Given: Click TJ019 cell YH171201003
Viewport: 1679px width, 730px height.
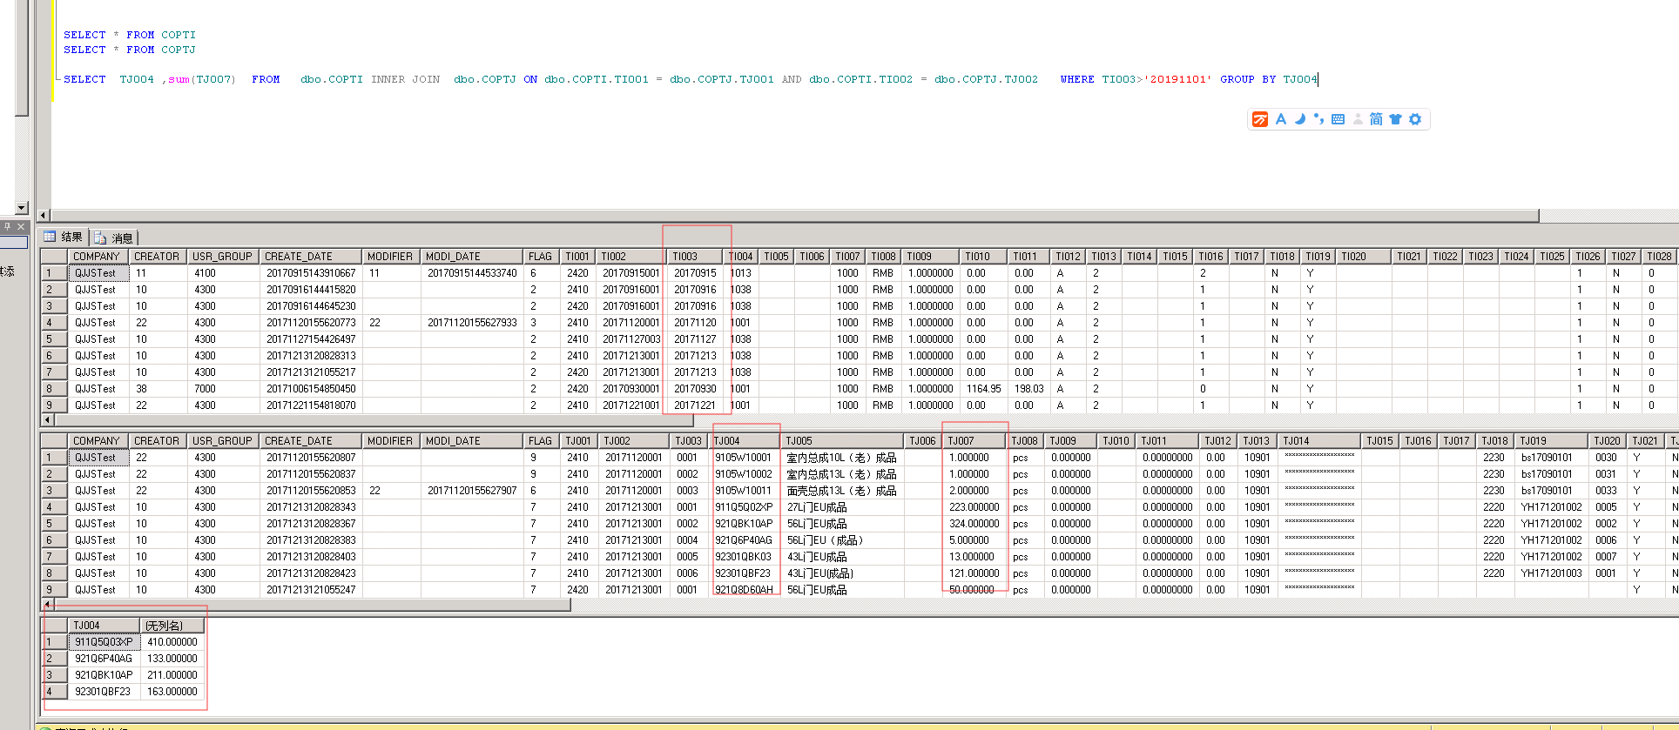Looking at the screenshot, I should pos(1551,573).
